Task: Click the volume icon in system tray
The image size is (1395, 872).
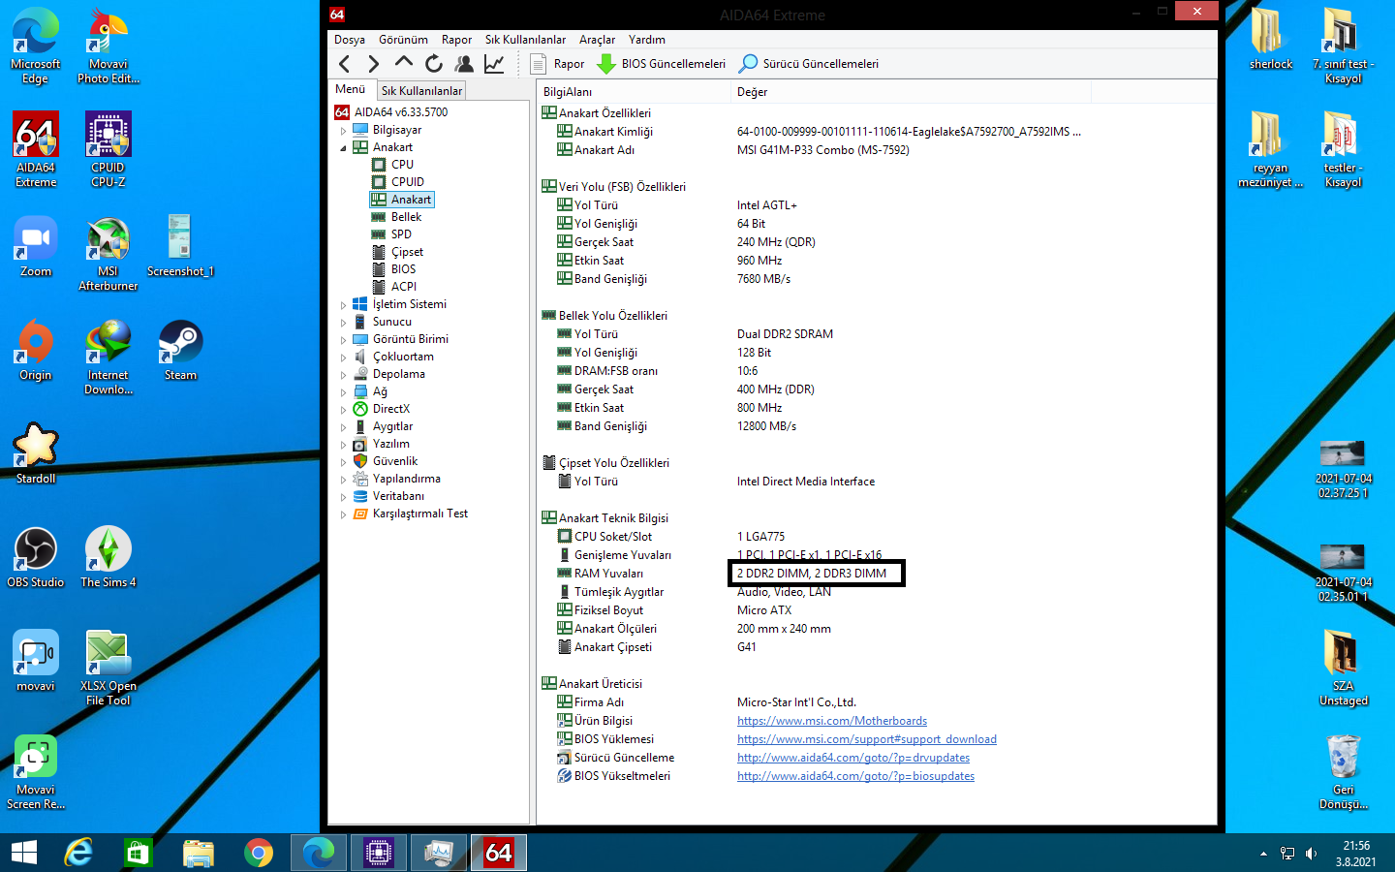Action: tap(1312, 854)
